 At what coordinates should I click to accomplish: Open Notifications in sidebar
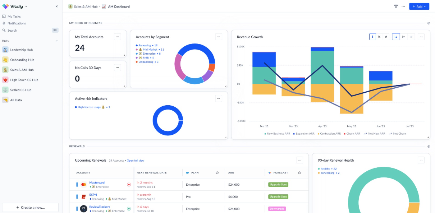tap(17, 23)
